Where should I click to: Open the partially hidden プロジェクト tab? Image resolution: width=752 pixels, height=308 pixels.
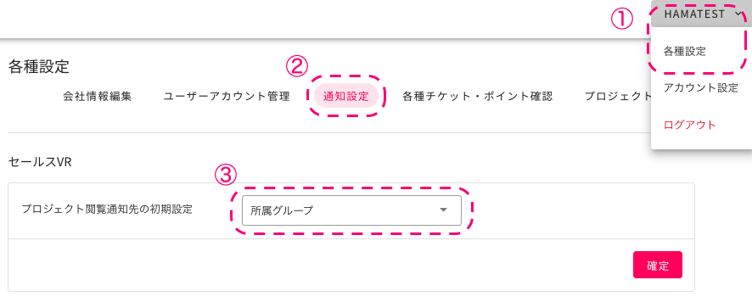[x=618, y=97]
